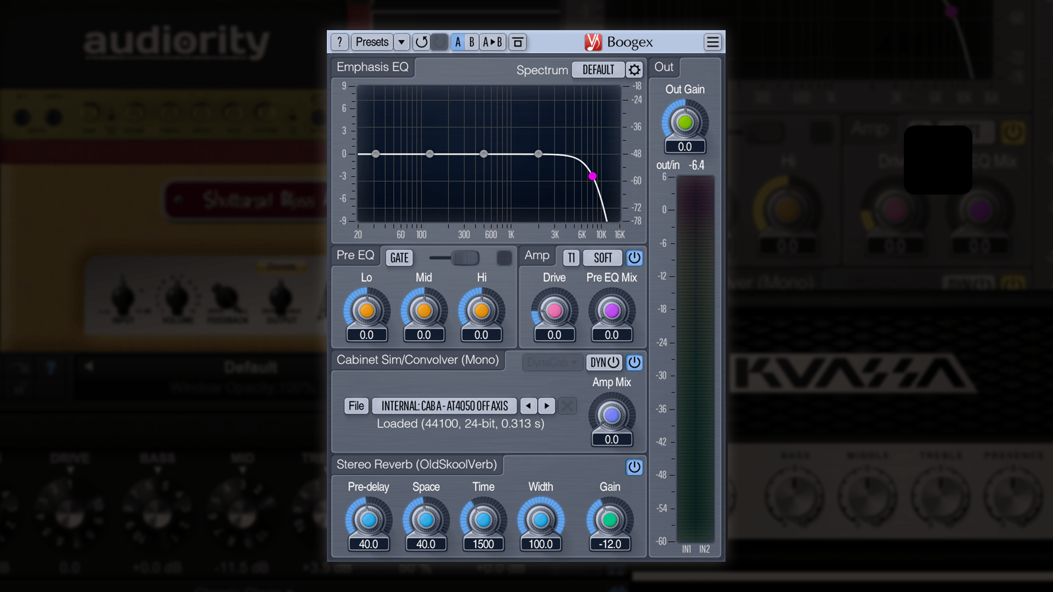Open the cabinet File browser
The image size is (1053, 592).
356,406
